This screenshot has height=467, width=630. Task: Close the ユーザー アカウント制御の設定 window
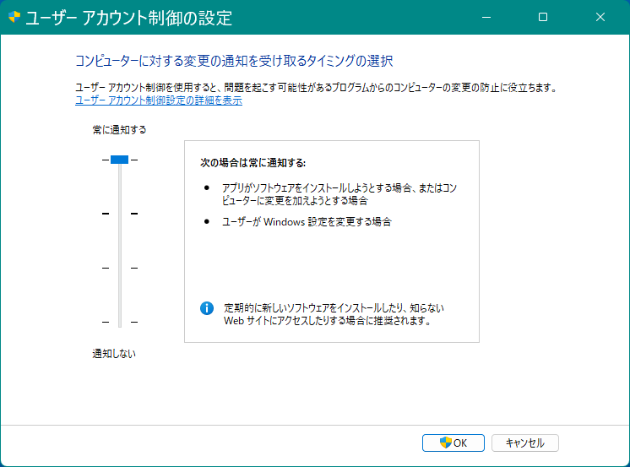click(600, 17)
